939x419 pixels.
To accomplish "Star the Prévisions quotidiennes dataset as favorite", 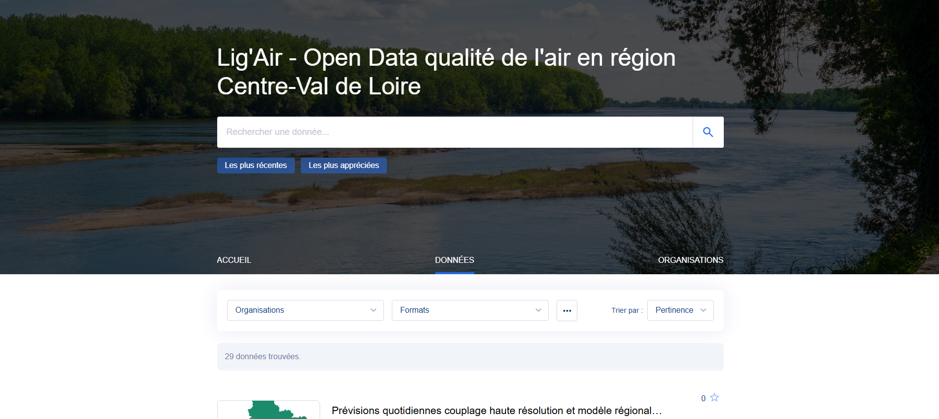I will (714, 398).
